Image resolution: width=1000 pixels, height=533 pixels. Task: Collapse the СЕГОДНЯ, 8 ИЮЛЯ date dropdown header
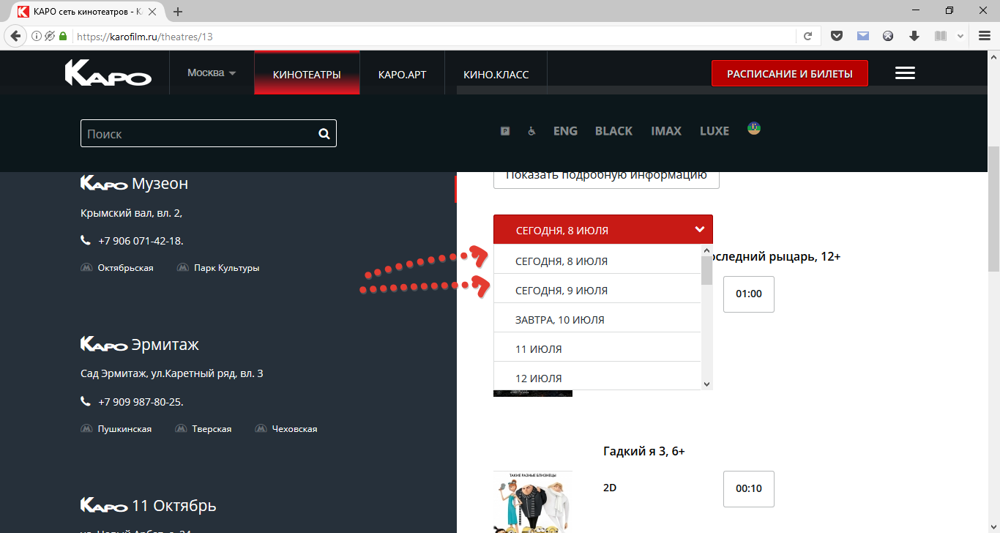coord(603,230)
